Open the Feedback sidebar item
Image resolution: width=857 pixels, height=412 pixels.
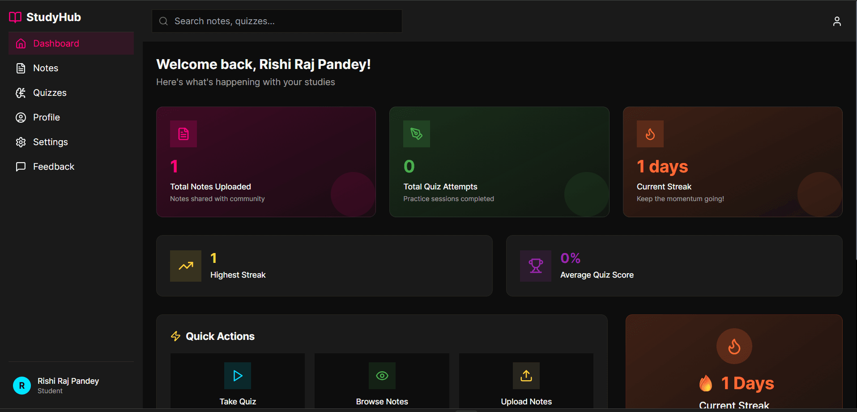(71, 167)
